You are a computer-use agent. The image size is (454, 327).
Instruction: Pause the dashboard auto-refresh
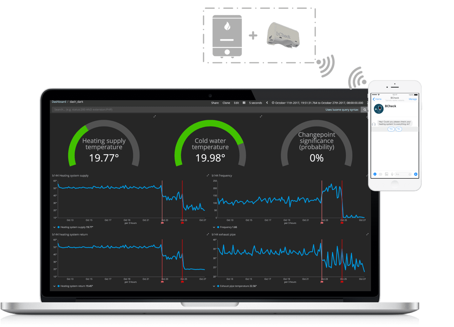point(244,103)
